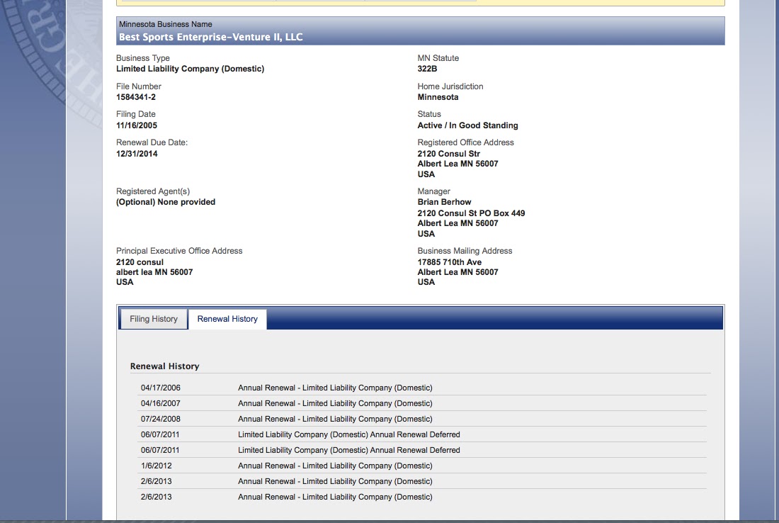Viewport: 779px width, 523px height.
Task: Click the Renewal Due Date label
Action: pos(152,142)
